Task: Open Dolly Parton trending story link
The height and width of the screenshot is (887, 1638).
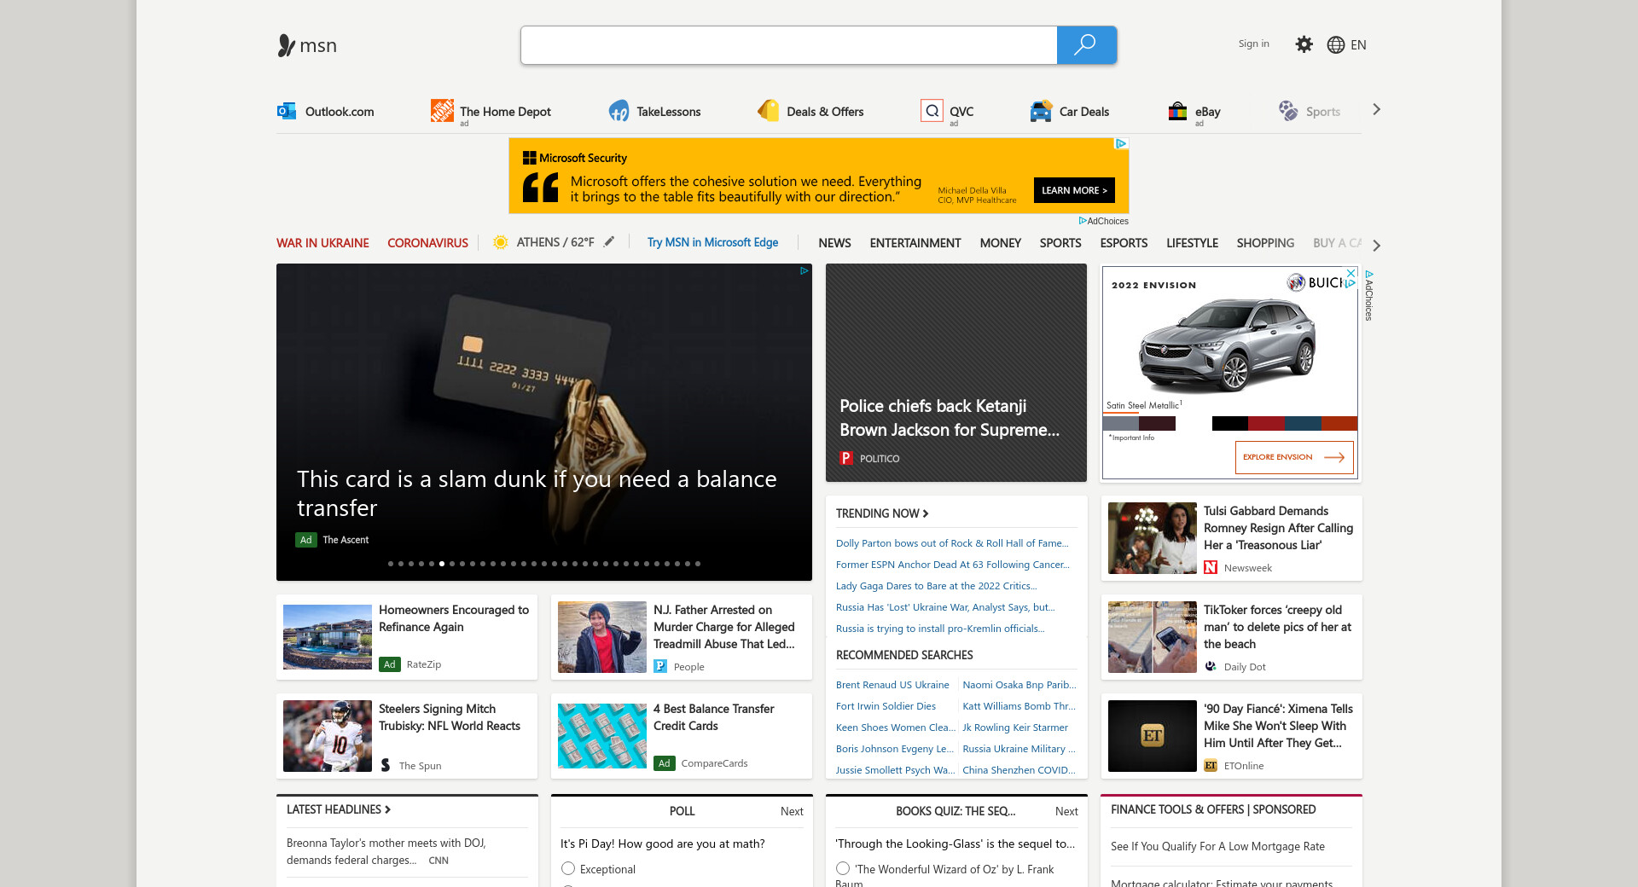Action: [x=952, y=543]
